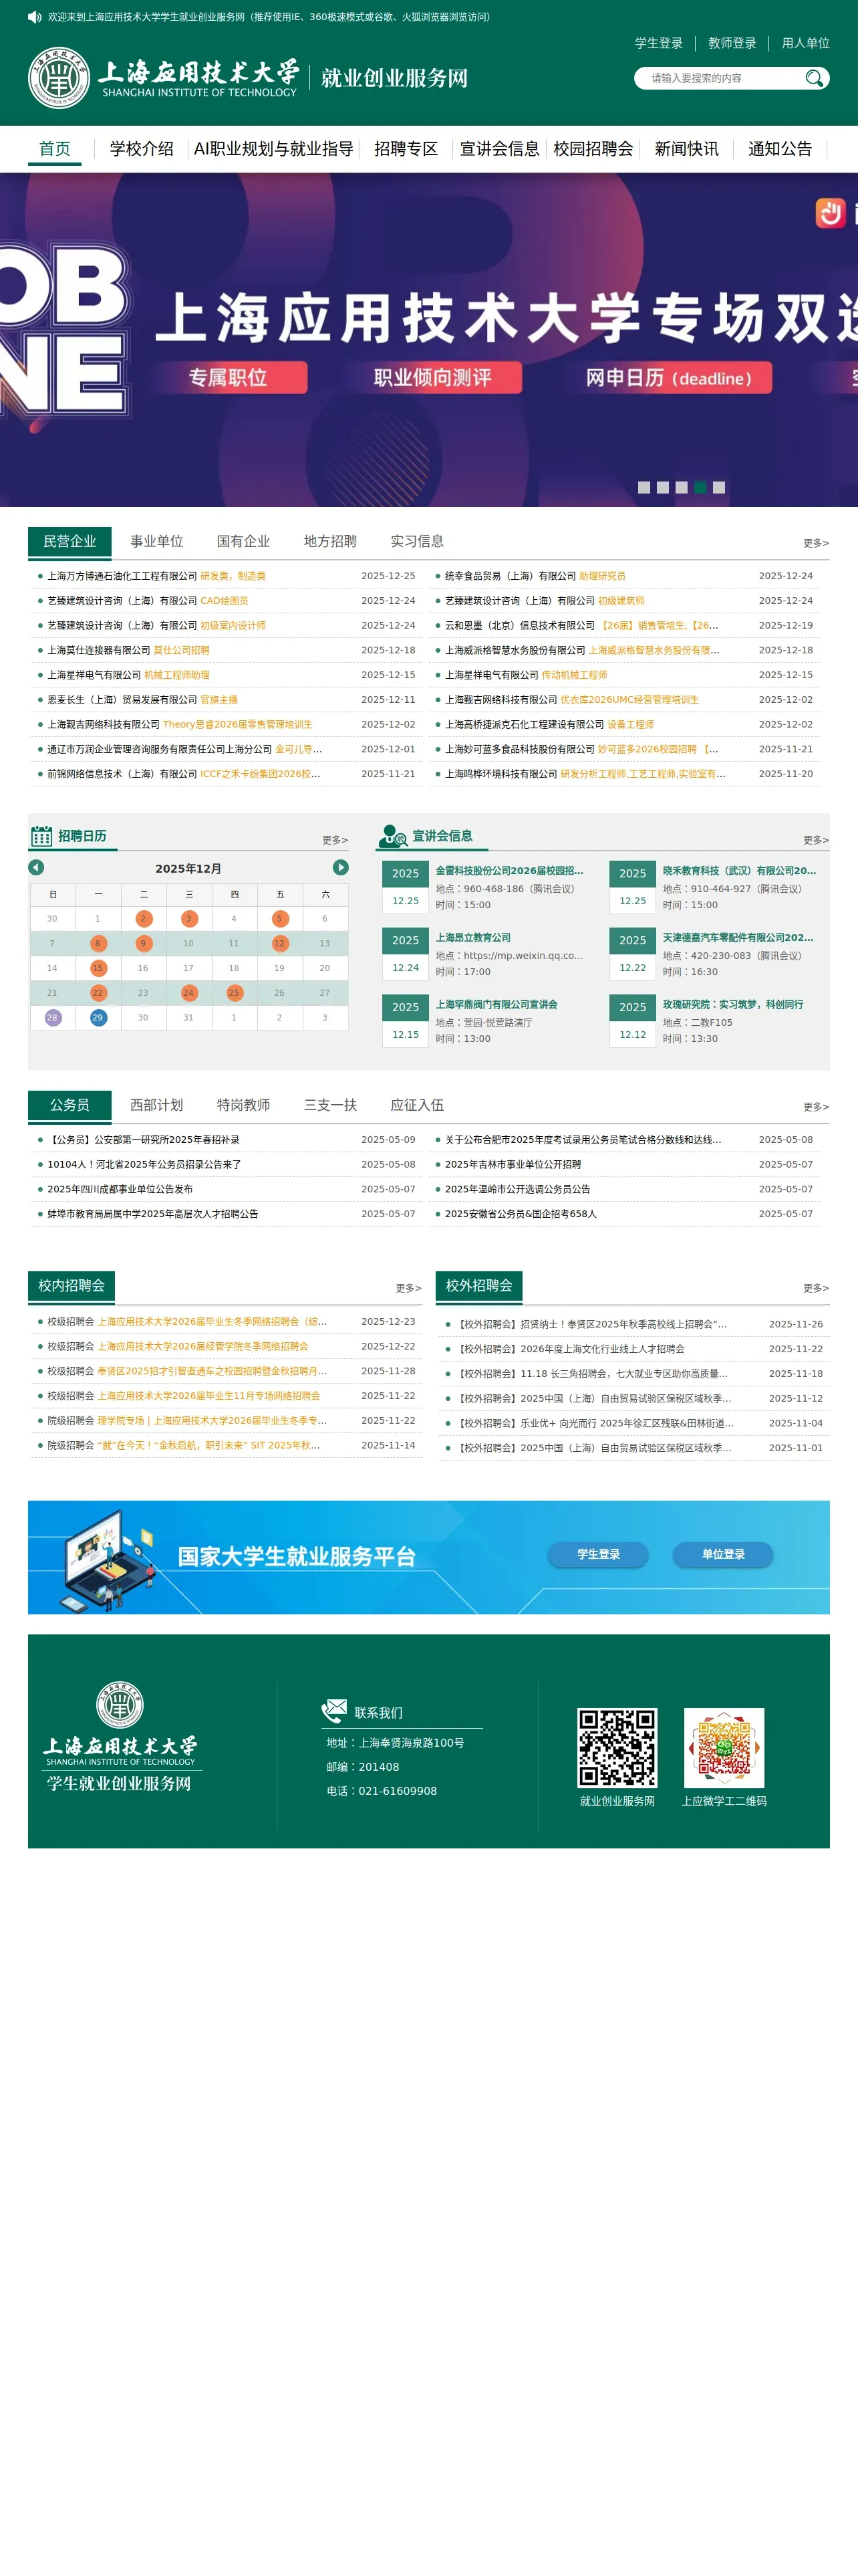
Task: Open 统幸食品贸易 助理研究员 posting
Action: [x=535, y=576]
